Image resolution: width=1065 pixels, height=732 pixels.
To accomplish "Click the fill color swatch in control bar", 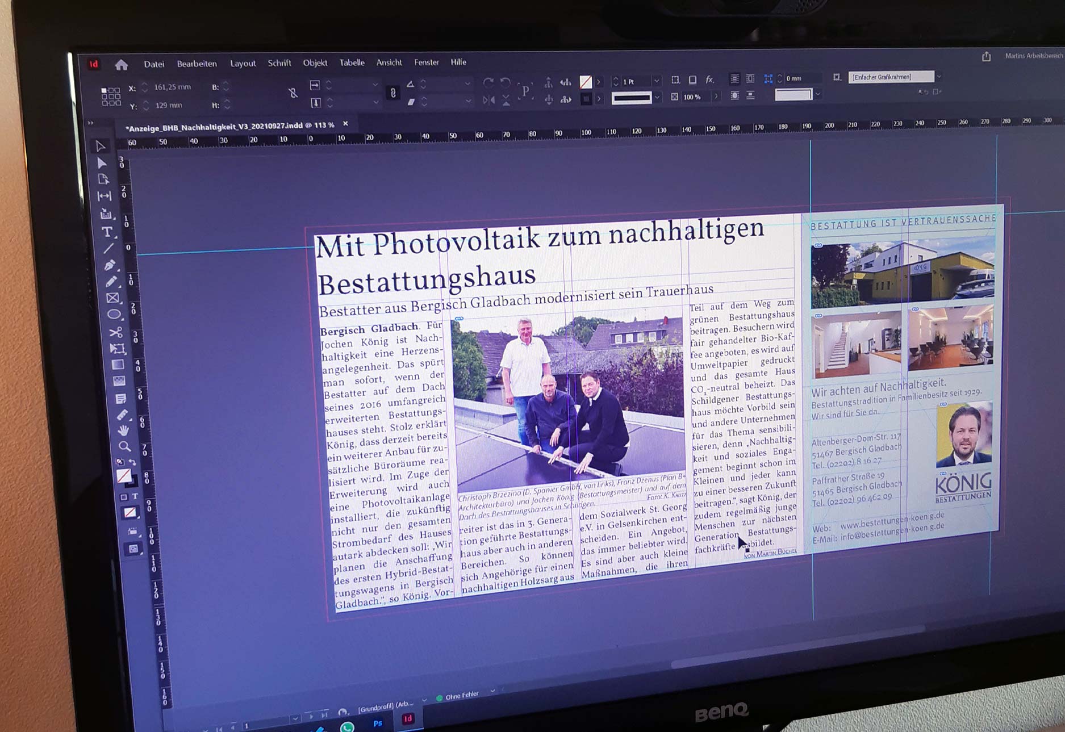I will [586, 82].
